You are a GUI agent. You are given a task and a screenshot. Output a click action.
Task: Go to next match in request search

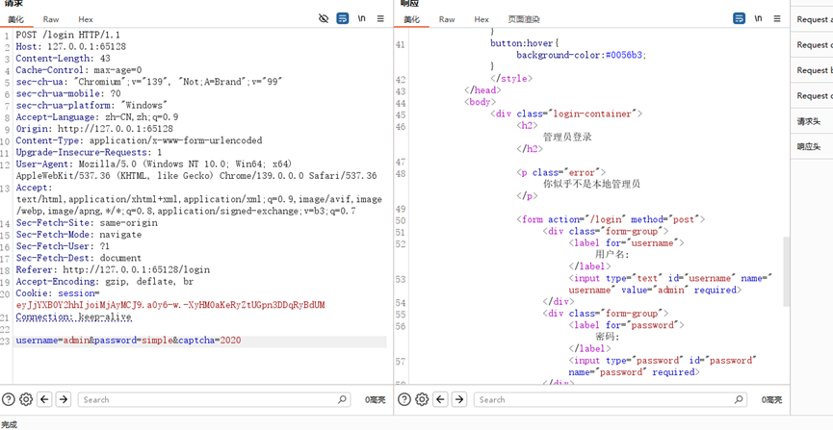[x=64, y=399]
